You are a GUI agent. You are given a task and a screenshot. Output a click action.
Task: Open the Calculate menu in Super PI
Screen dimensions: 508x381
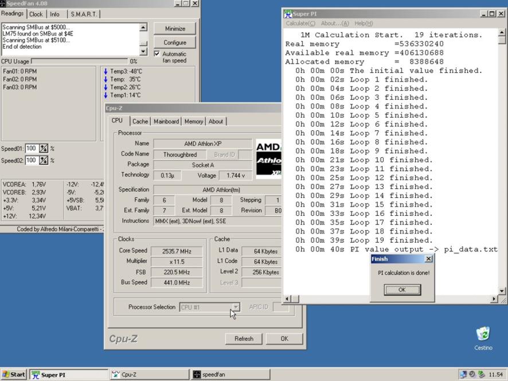[x=300, y=24]
